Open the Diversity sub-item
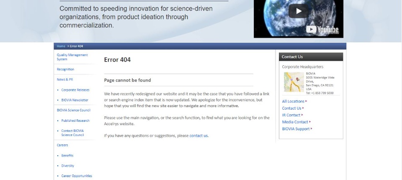The width and height of the screenshot is (402, 180). (68, 166)
